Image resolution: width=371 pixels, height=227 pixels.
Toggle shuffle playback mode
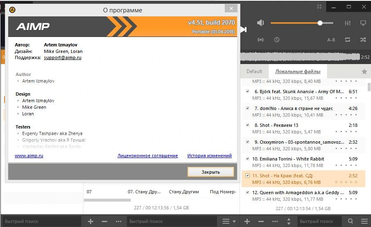[x=363, y=40]
